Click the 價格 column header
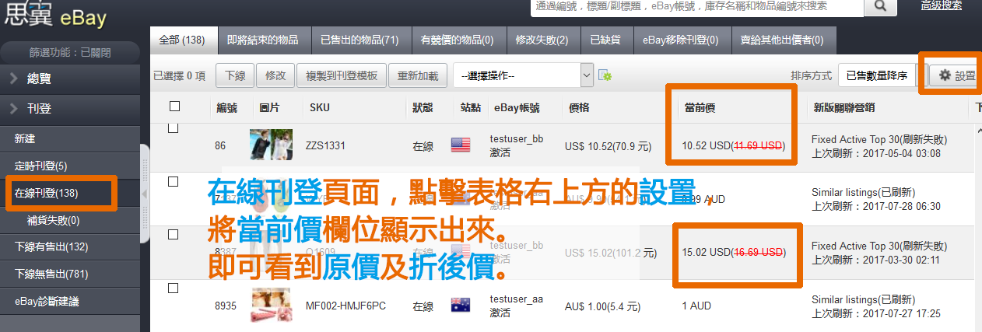Viewport: 982px width, 332px height. pyautogui.click(x=578, y=107)
